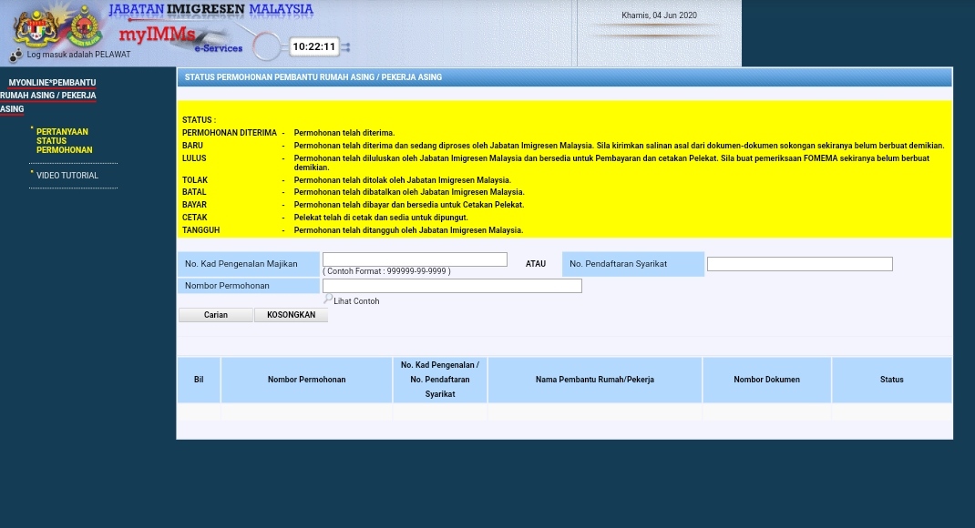Screen dimensions: 975x528
Task: Click the No. Kad Pengenalan / No. Pendaftaran header
Action: 439,380
